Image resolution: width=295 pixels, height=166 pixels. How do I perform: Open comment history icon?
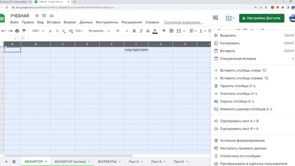coord(215,18)
